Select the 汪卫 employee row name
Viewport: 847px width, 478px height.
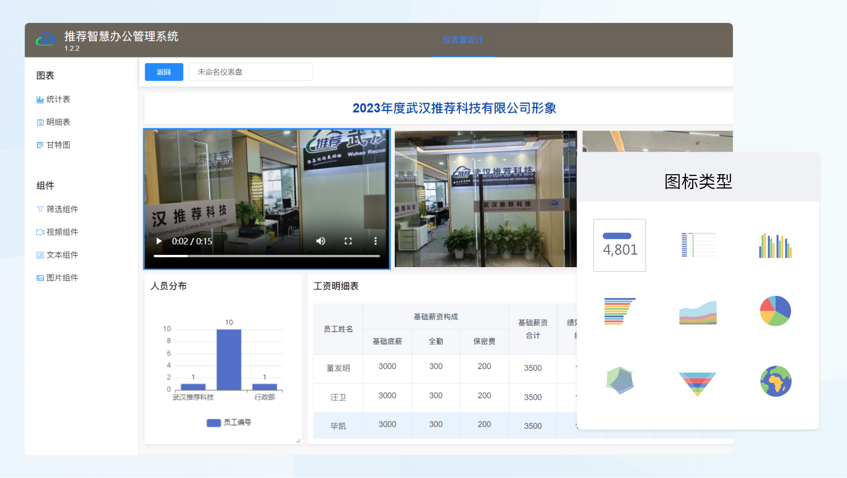(x=338, y=398)
